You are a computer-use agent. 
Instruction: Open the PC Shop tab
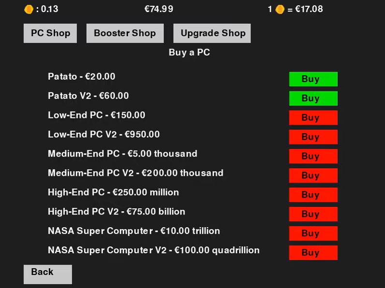50,33
